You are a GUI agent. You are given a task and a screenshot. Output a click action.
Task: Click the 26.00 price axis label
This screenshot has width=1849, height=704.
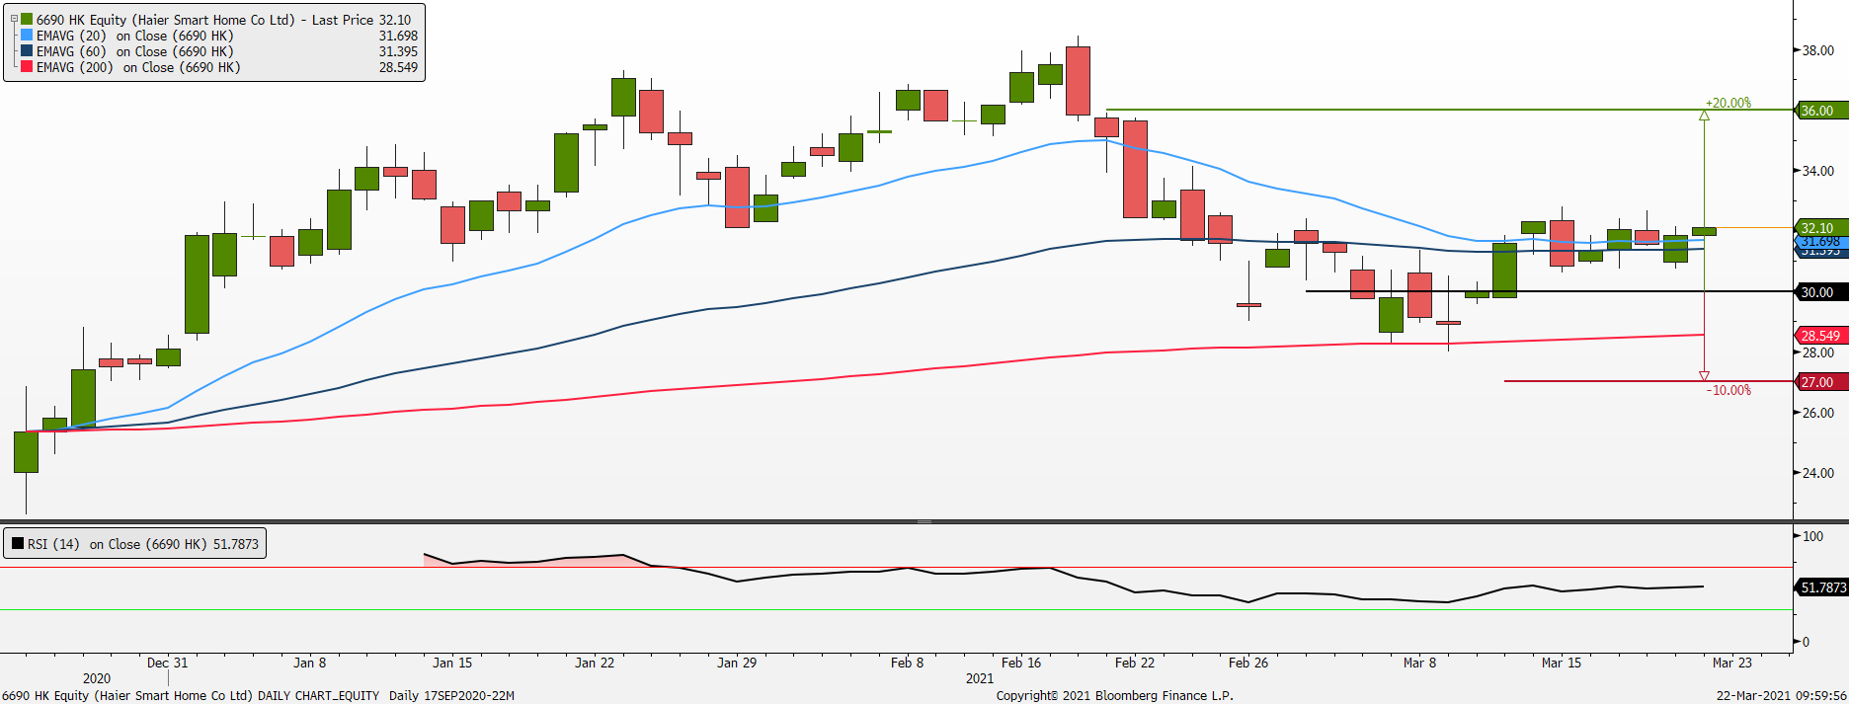pos(1819,413)
